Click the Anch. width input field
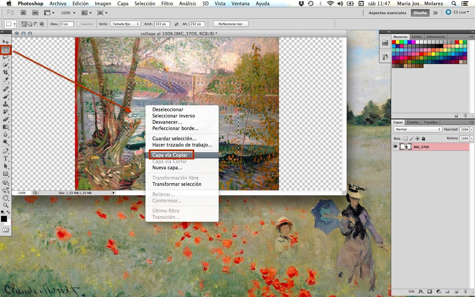The width and height of the screenshot is (475, 297). point(162,24)
